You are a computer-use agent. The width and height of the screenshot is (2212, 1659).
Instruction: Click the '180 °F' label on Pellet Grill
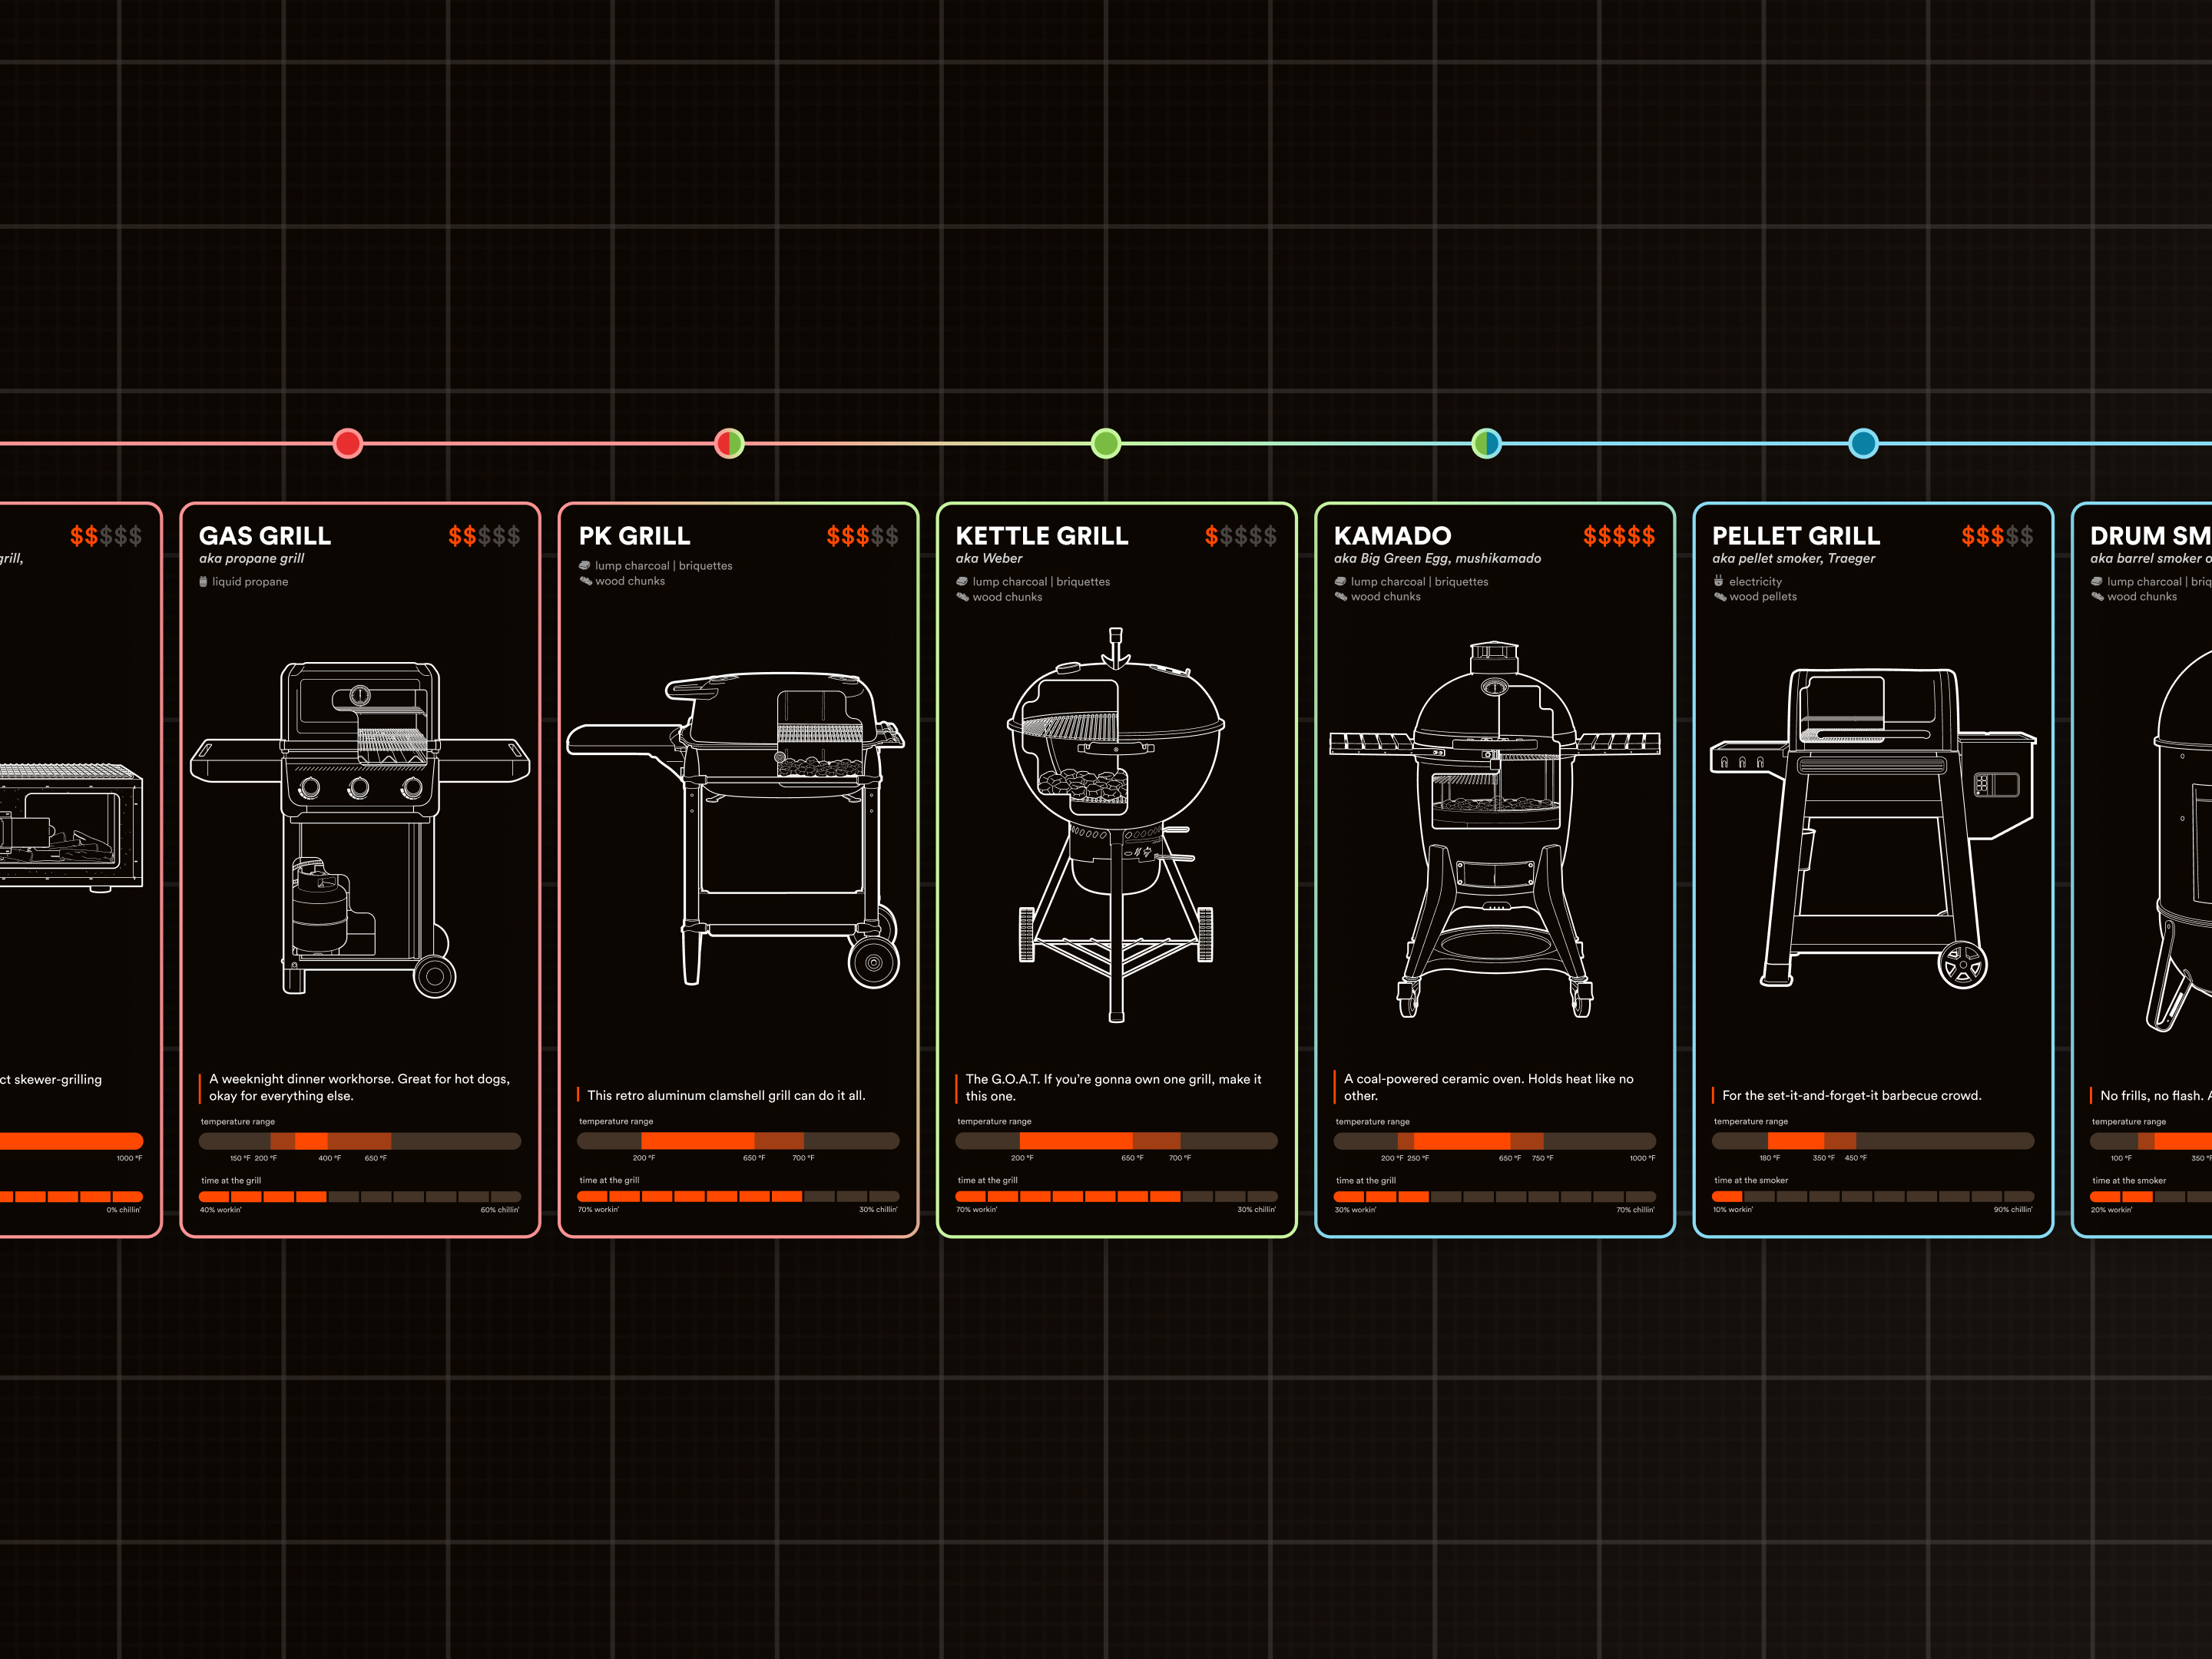[x=1770, y=1158]
